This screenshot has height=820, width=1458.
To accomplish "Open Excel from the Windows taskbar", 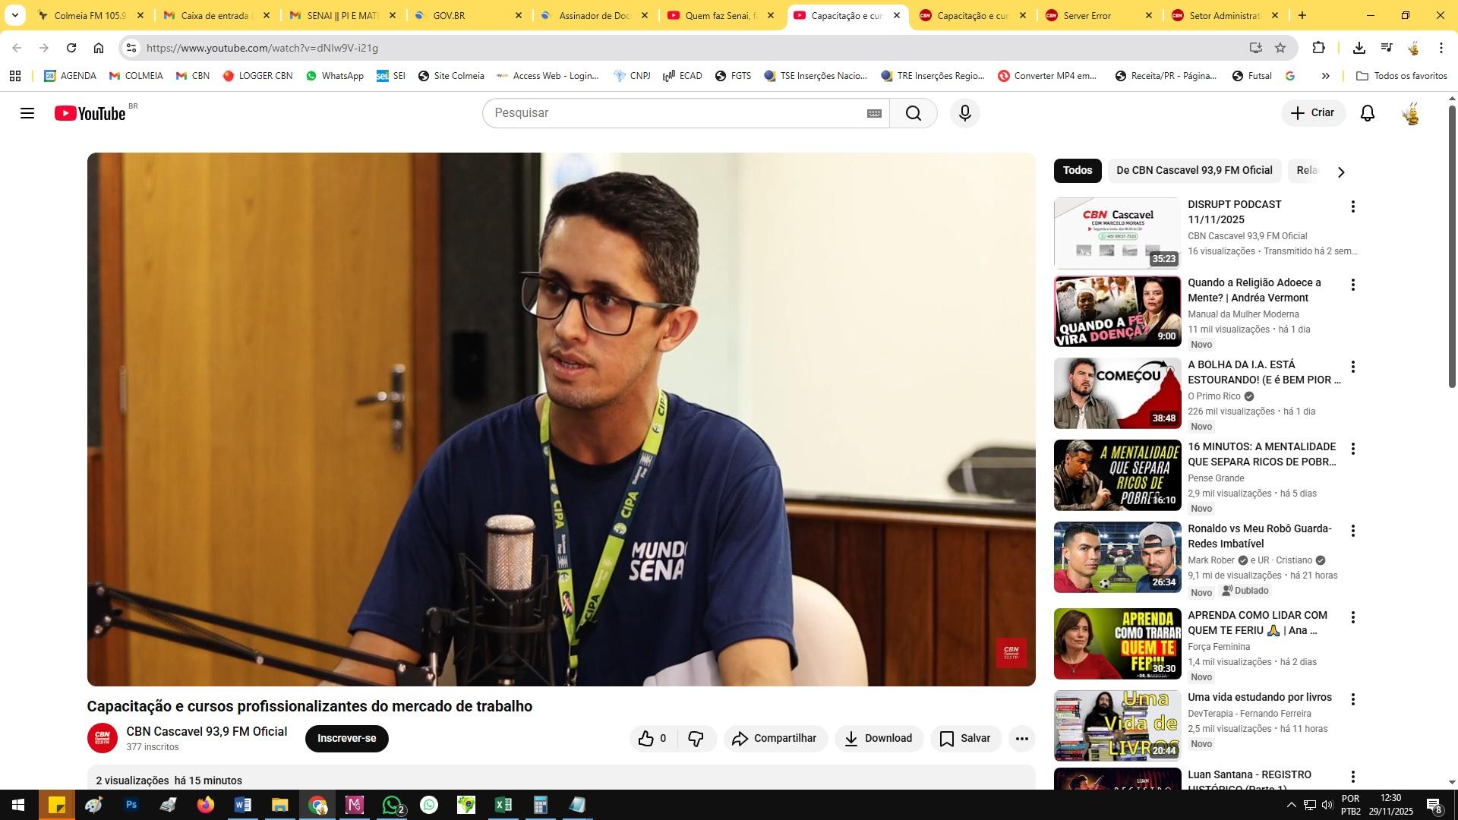I will 503,805.
